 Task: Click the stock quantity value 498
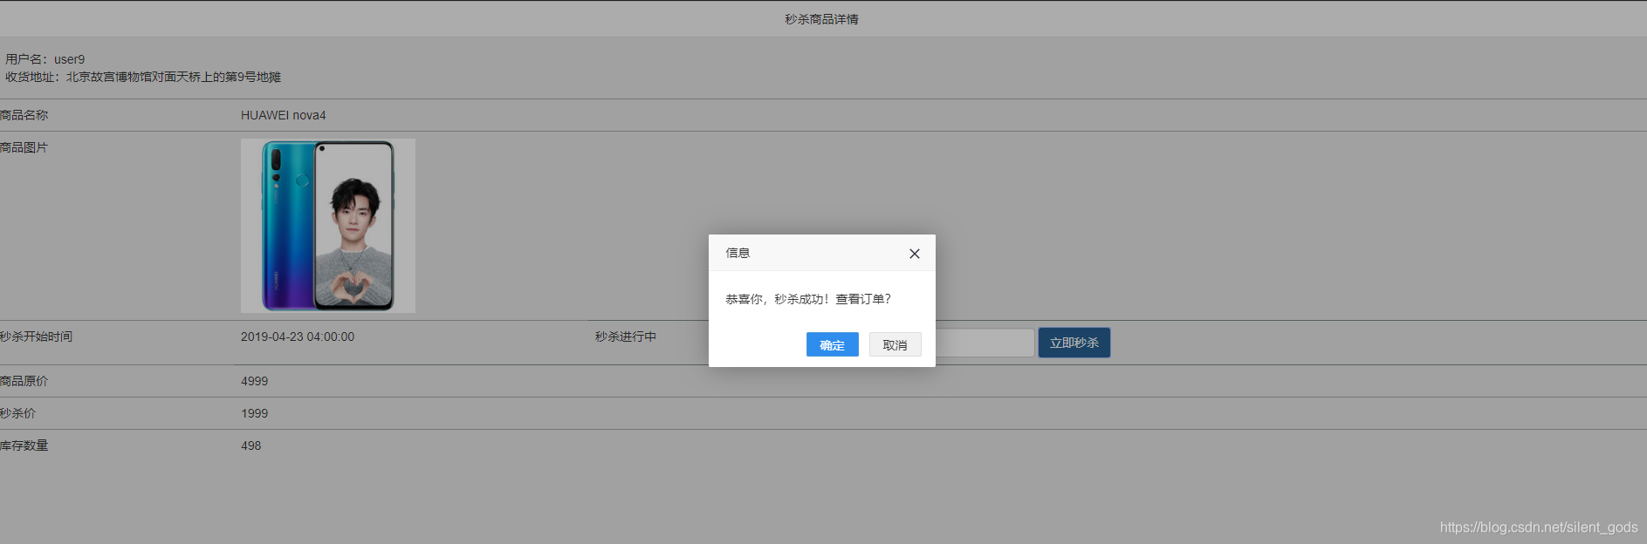[x=251, y=445]
